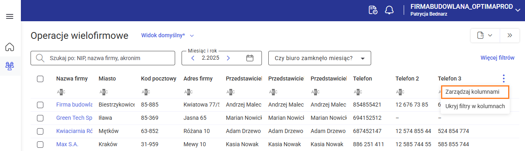Check the Max S.A. row checkbox

tap(40, 144)
